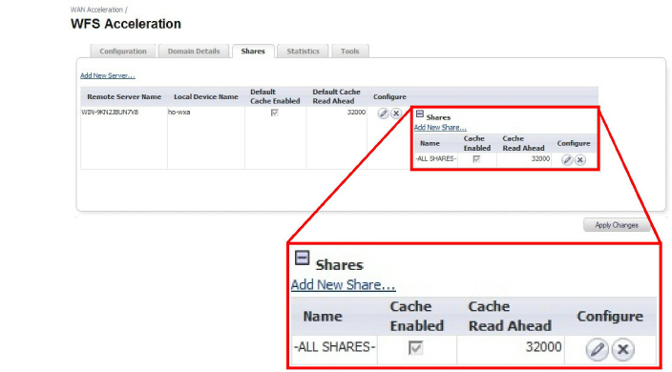Delete the WIN-9KN2JBUN7VB server with X icon
The height and width of the screenshot is (372, 672).
[396, 114]
